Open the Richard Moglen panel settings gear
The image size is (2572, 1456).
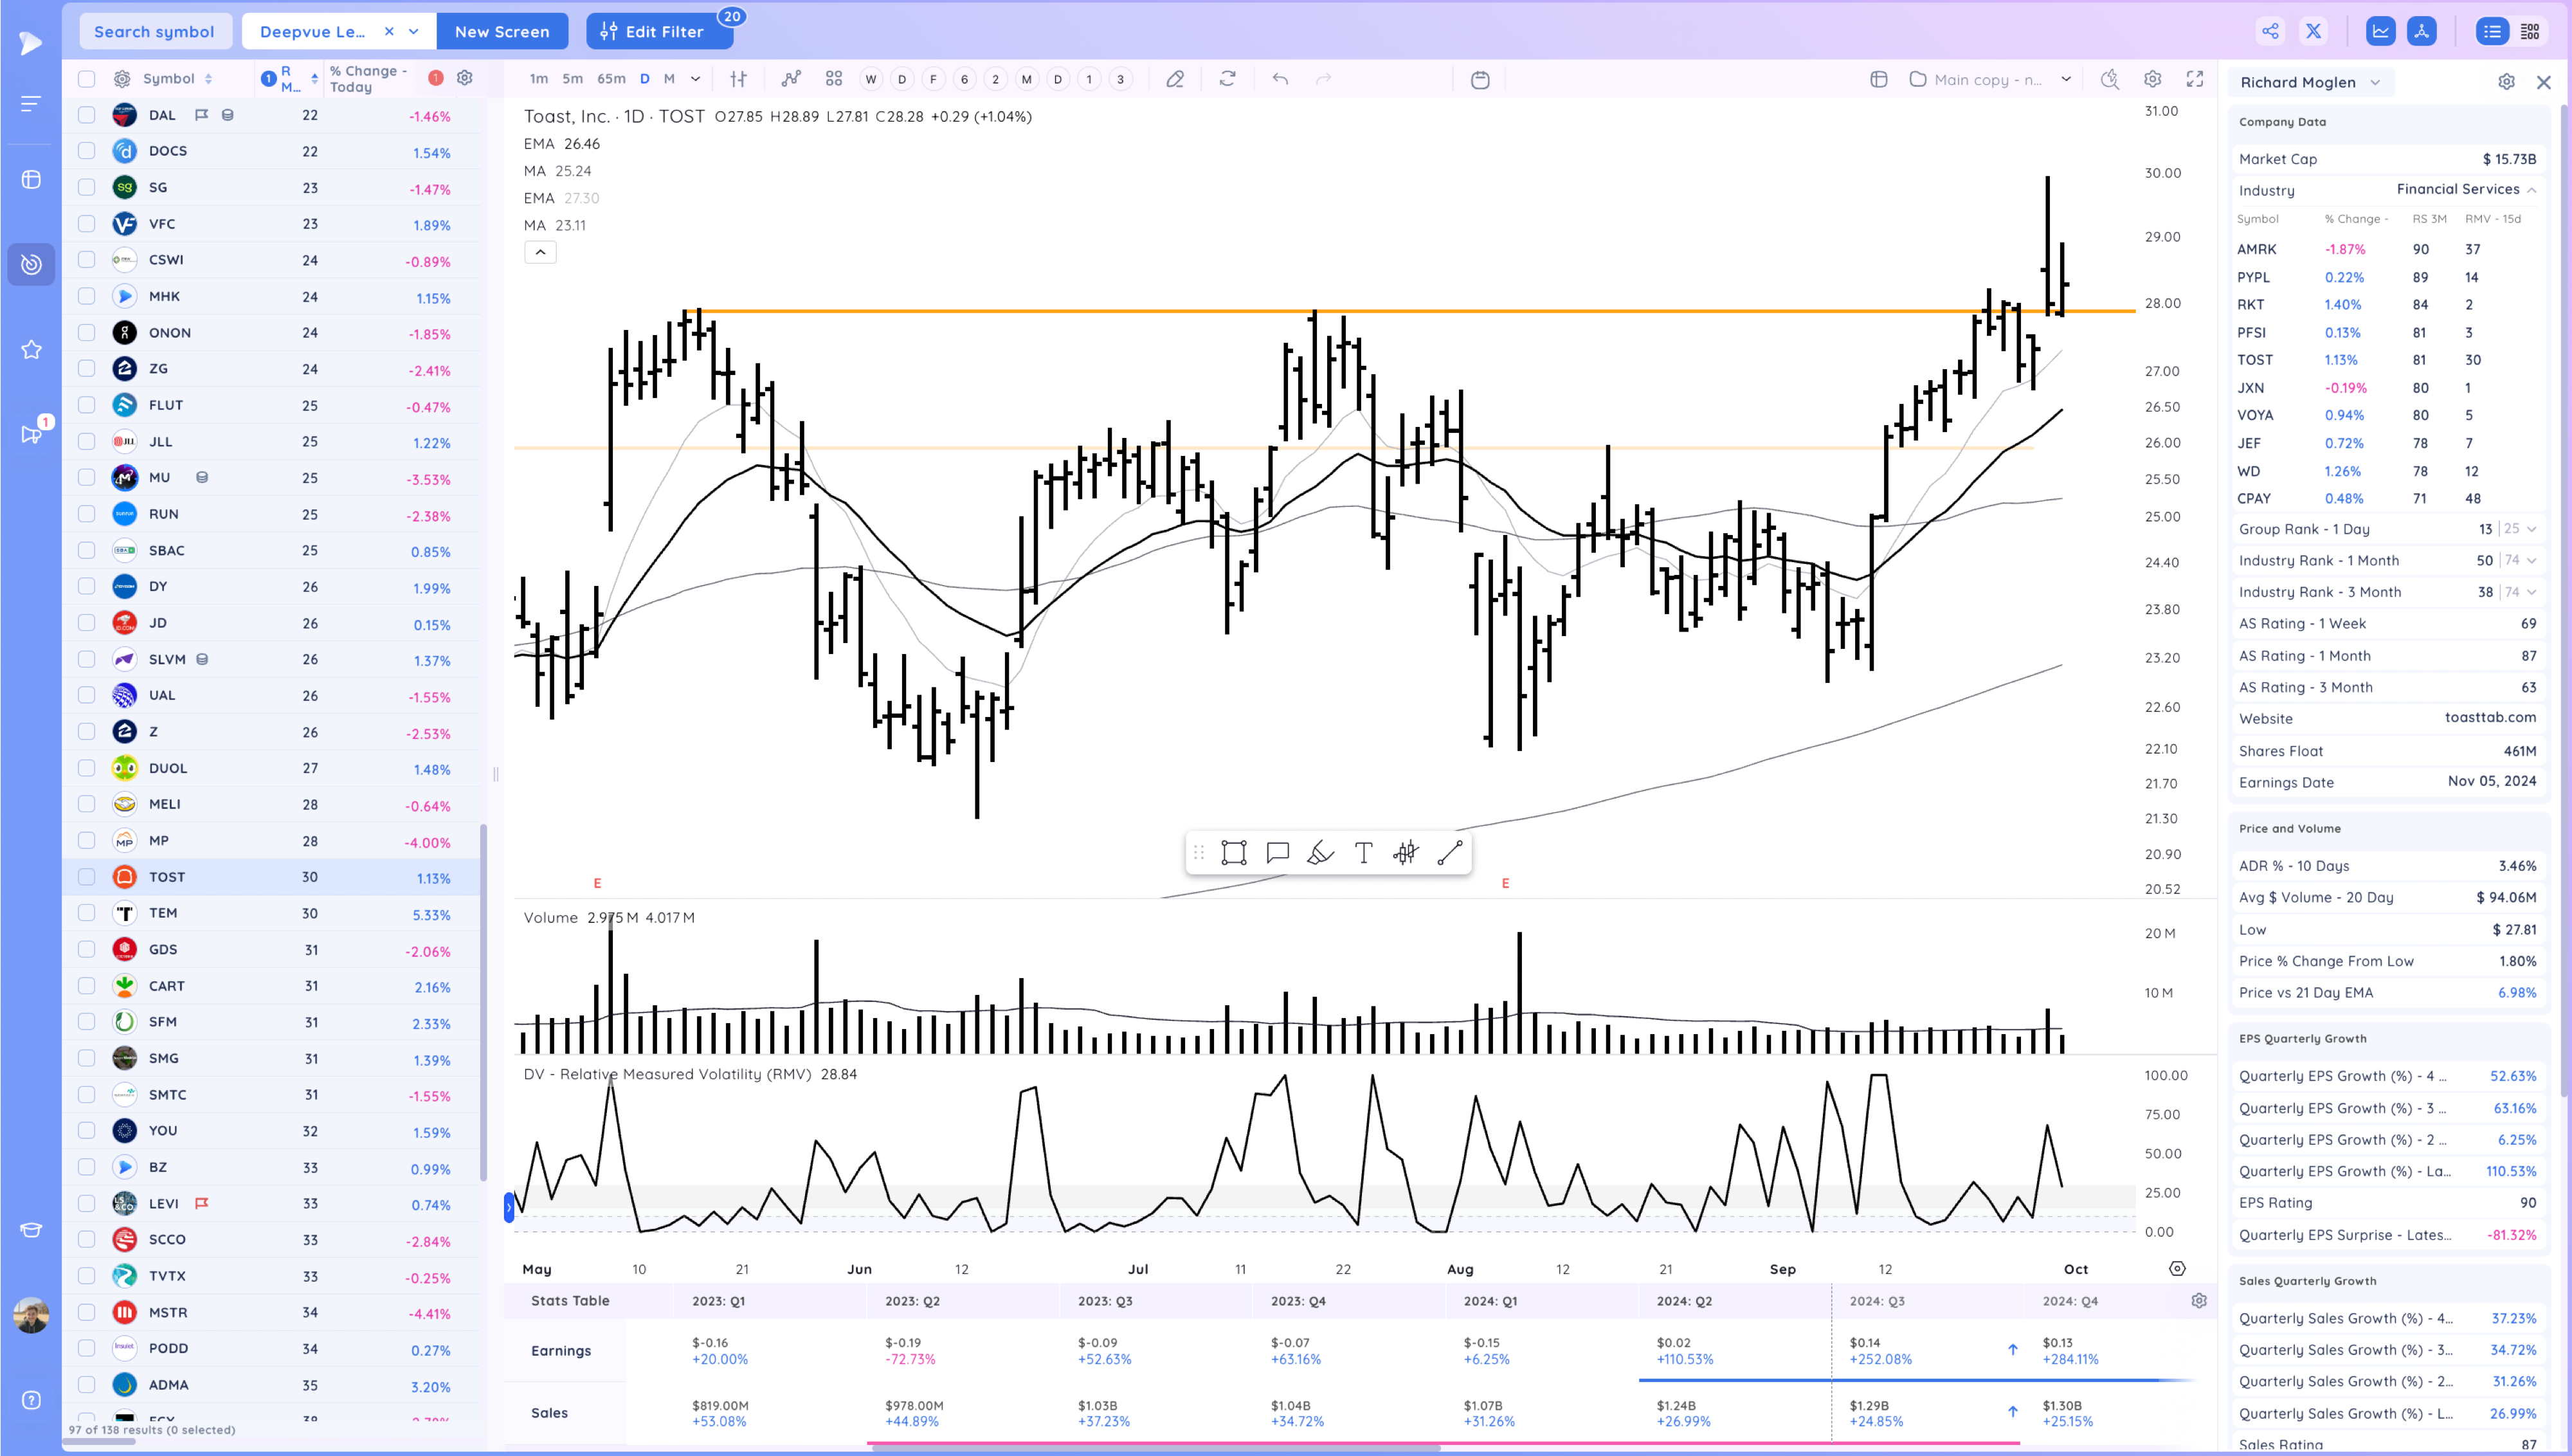(x=2506, y=82)
